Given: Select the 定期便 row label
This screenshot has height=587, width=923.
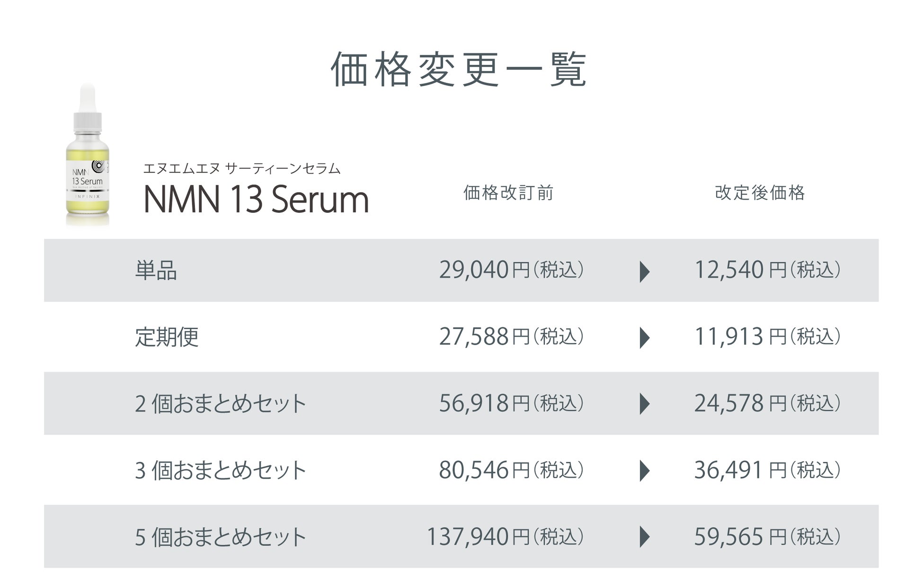Looking at the screenshot, I should (167, 337).
